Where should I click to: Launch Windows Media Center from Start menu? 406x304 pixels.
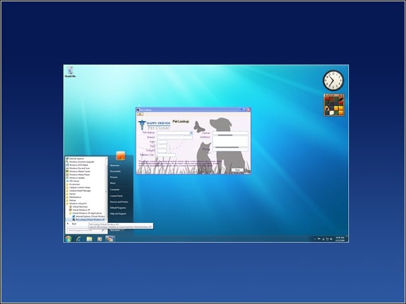[x=79, y=172]
